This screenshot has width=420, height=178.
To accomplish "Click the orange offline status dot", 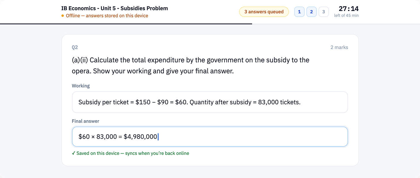I will pos(63,16).
